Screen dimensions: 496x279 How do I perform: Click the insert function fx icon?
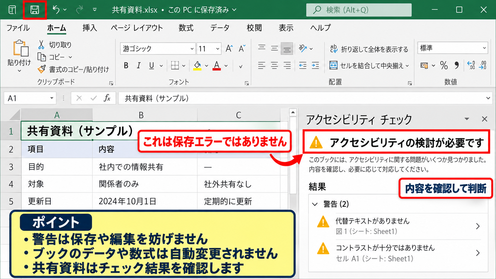tap(107, 98)
